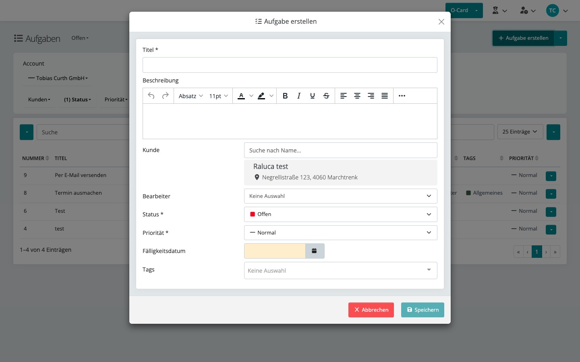The height and width of the screenshot is (362, 580).
Task: Cancel task creation with Abbrechen
Action: 371,310
